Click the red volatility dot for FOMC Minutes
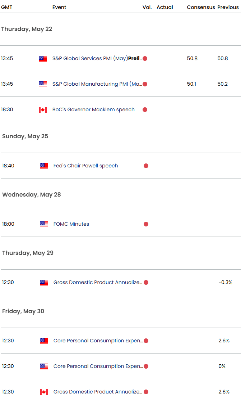241x396 pixels. (146, 224)
